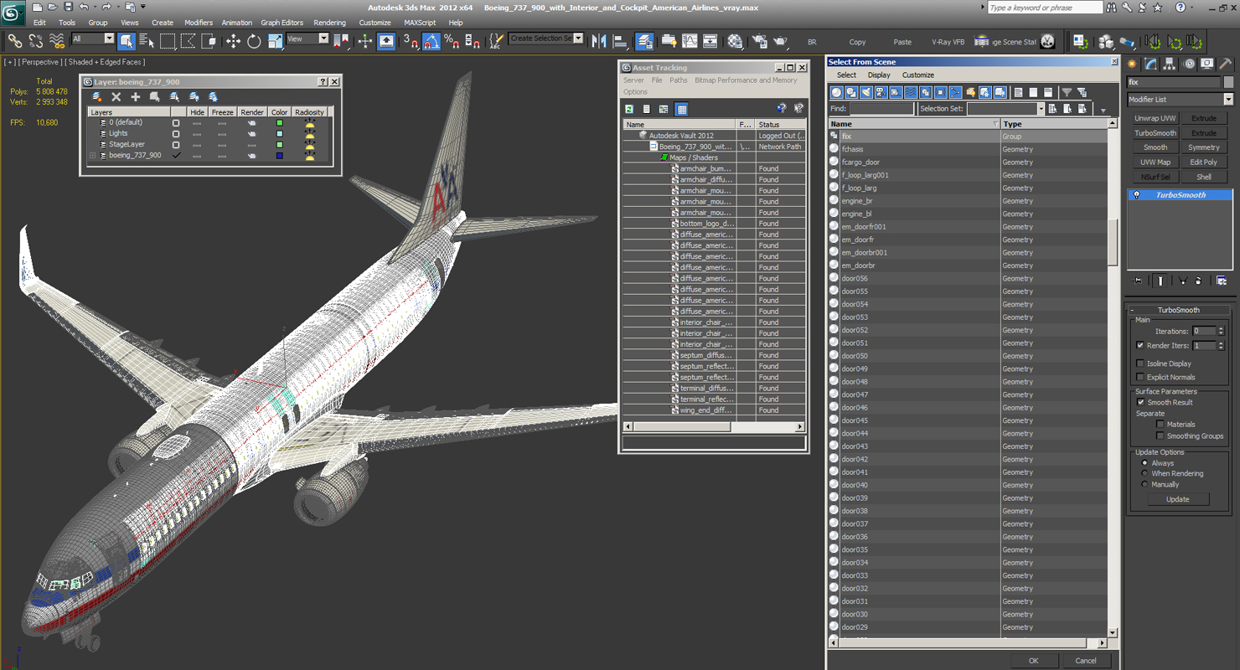Screen dimensions: 1240x670
Task: Open Paths menu in Asset Tracking
Action: [x=679, y=80]
